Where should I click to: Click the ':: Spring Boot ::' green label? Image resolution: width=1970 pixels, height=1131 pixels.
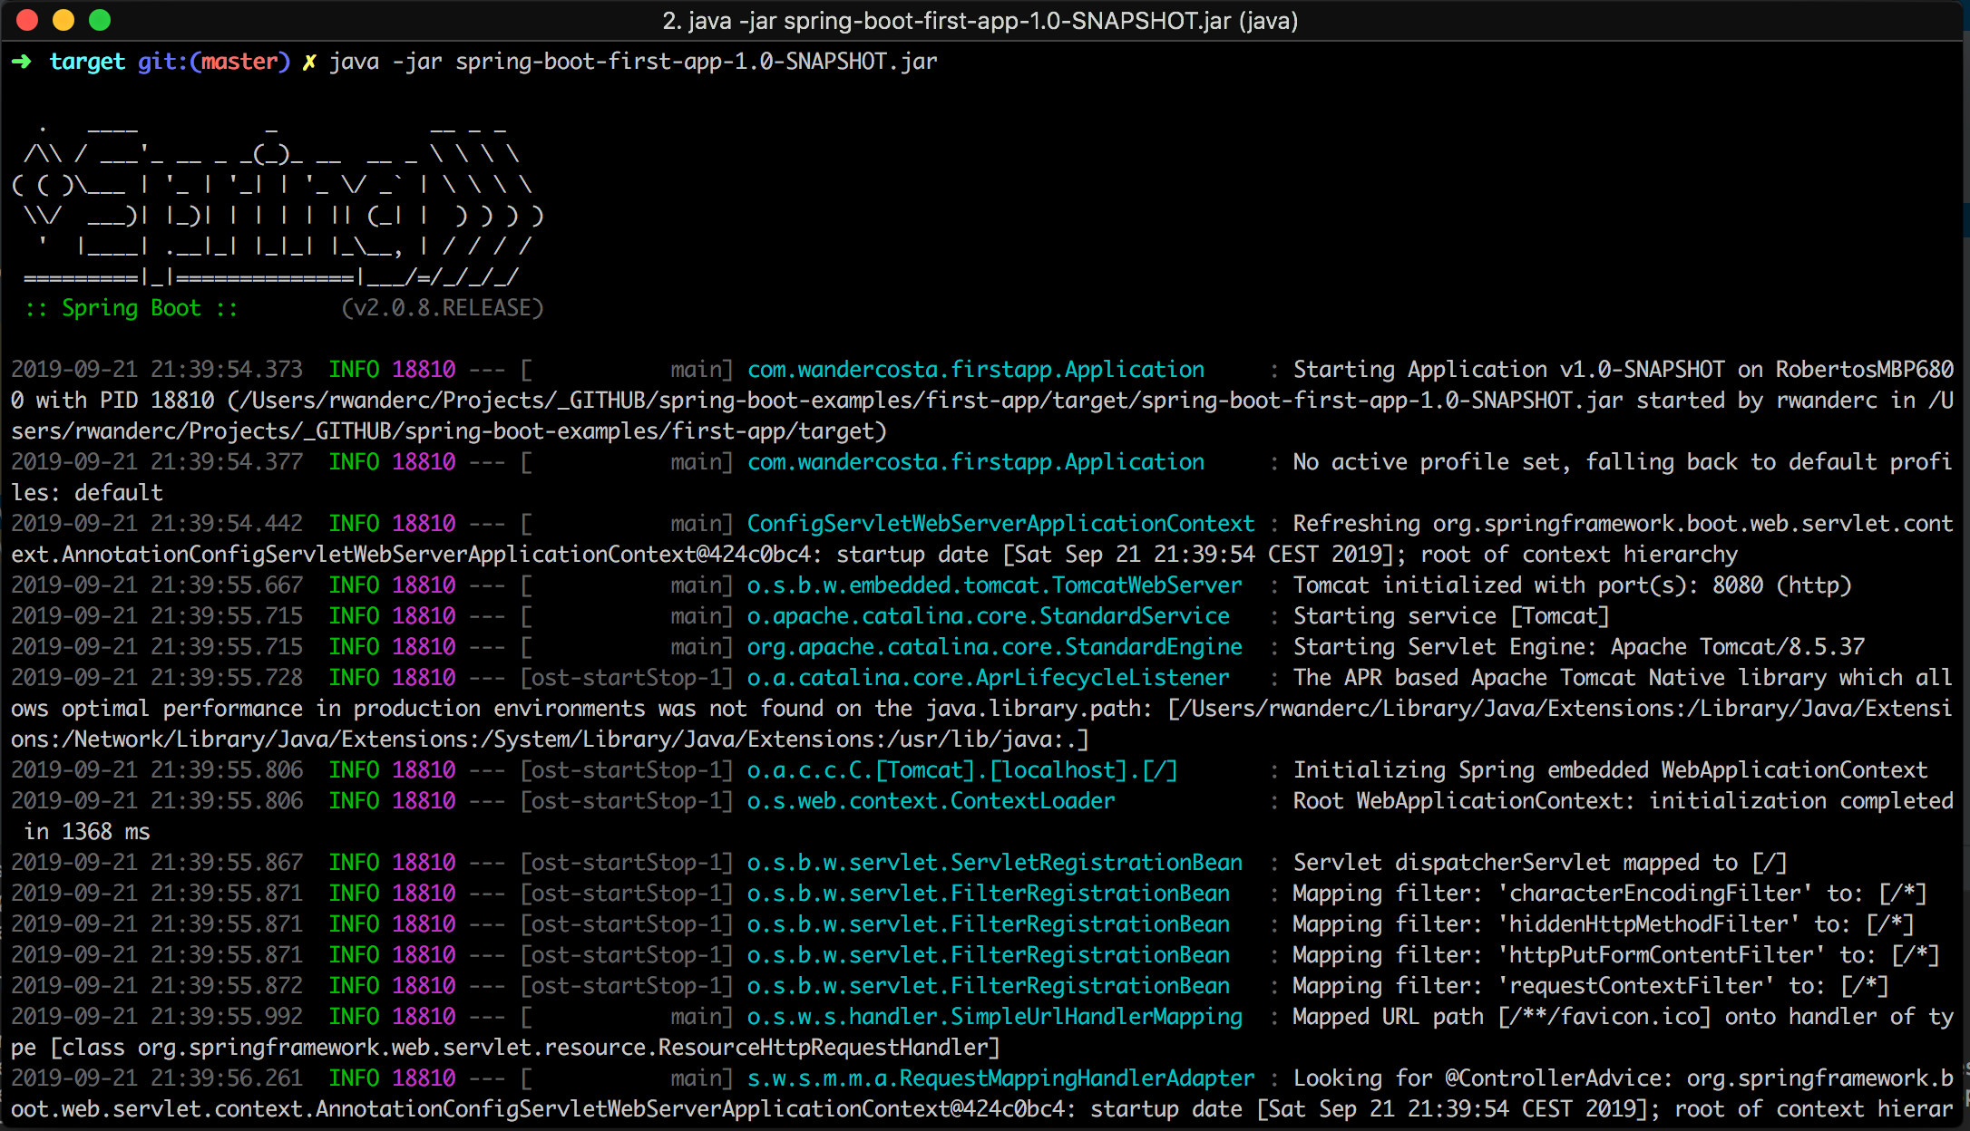pos(132,308)
